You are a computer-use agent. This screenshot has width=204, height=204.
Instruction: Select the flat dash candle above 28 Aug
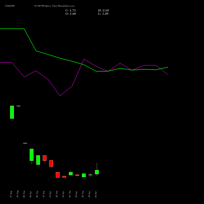[x=18, y=106]
